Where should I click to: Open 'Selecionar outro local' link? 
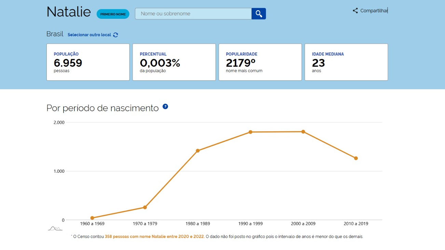[89, 35]
